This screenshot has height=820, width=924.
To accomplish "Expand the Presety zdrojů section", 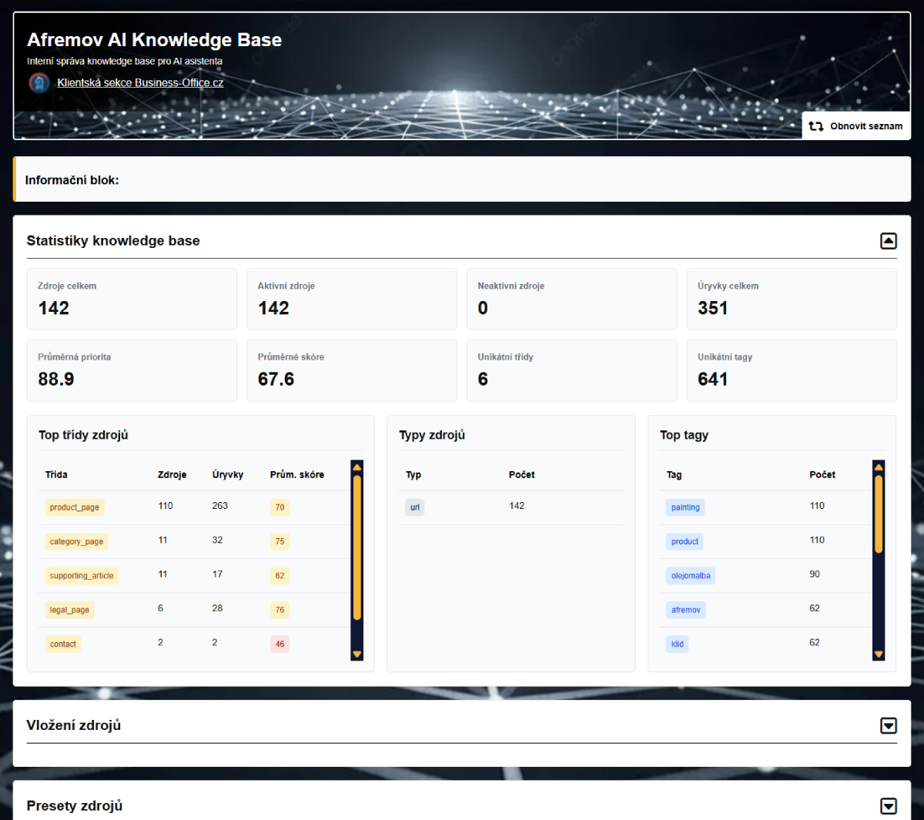I will [889, 806].
